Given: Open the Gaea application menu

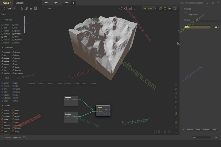Looking at the screenshot, I should click(x=6, y=2).
